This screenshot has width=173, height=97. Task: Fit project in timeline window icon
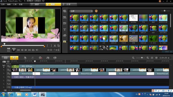pyautogui.click(x=152, y=58)
